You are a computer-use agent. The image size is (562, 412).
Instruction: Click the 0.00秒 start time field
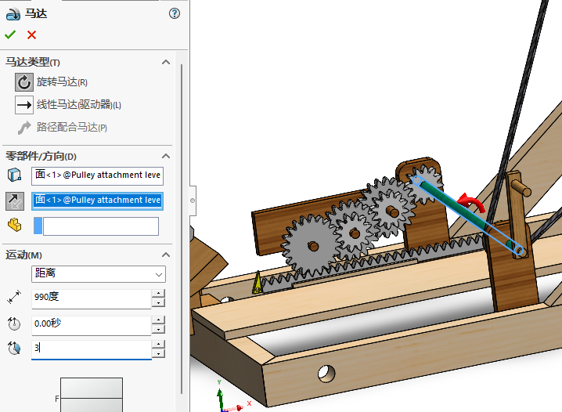91,324
